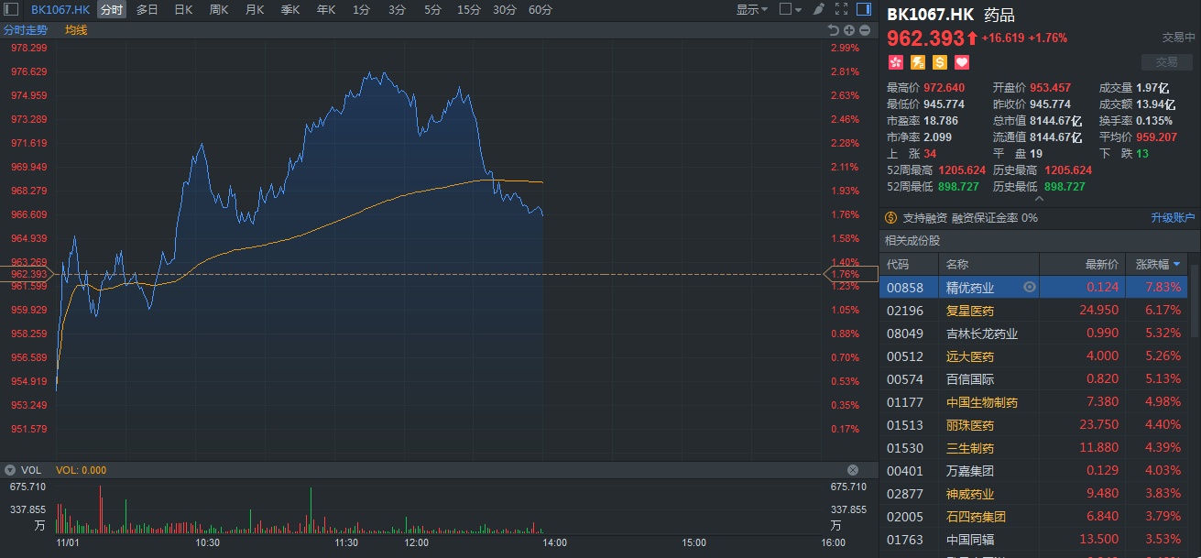Close the VOL indicator panel

pos(853,470)
